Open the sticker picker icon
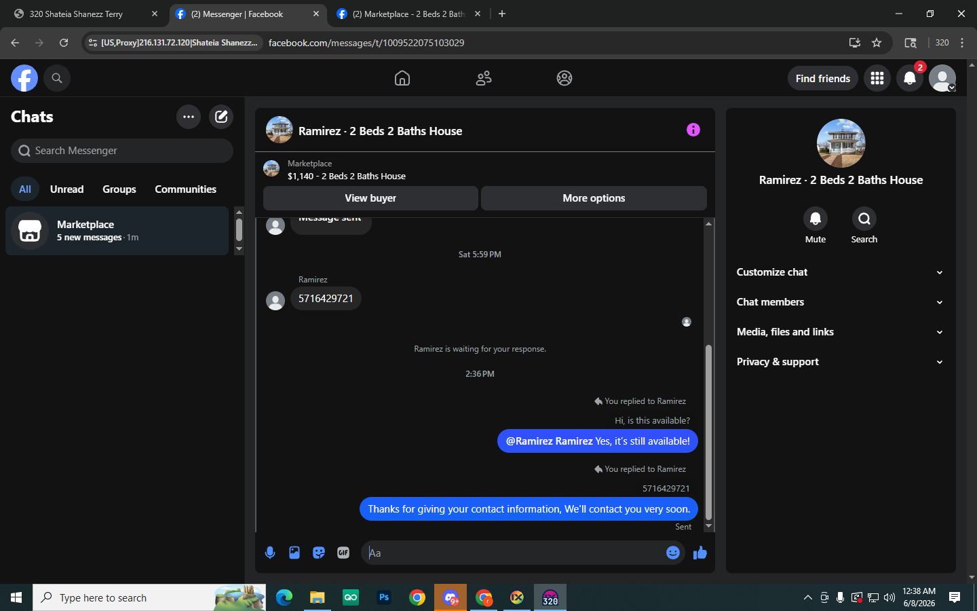977x611 pixels. tap(319, 553)
